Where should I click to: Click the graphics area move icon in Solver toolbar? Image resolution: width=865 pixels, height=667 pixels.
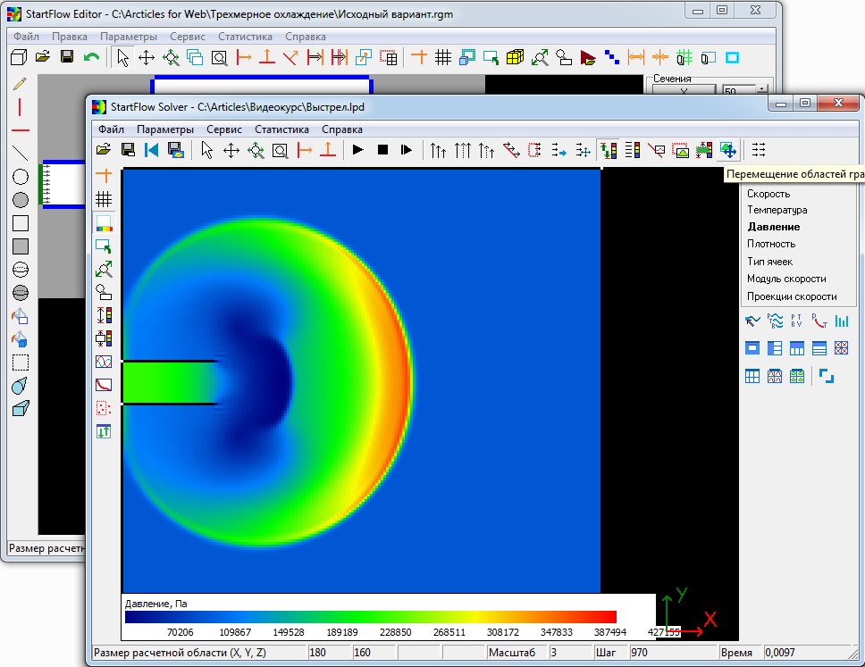[x=728, y=149]
